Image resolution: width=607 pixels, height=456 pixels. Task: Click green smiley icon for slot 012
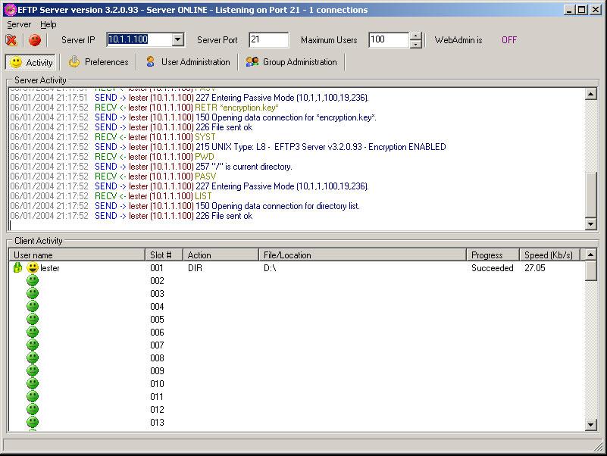coord(33,409)
